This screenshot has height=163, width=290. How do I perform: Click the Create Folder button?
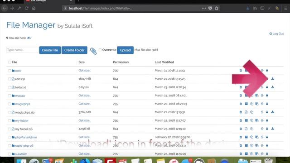click(74, 50)
